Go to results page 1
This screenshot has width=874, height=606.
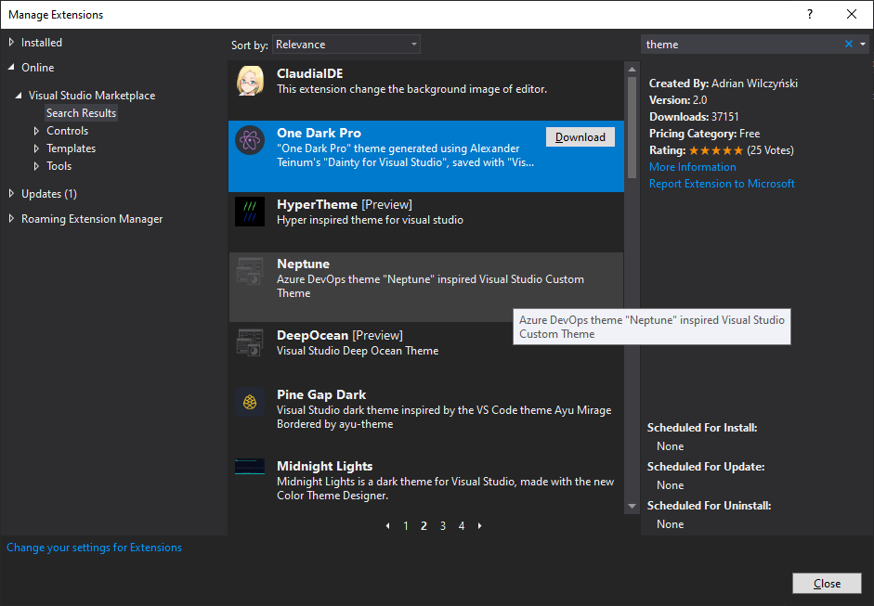pyautogui.click(x=406, y=526)
